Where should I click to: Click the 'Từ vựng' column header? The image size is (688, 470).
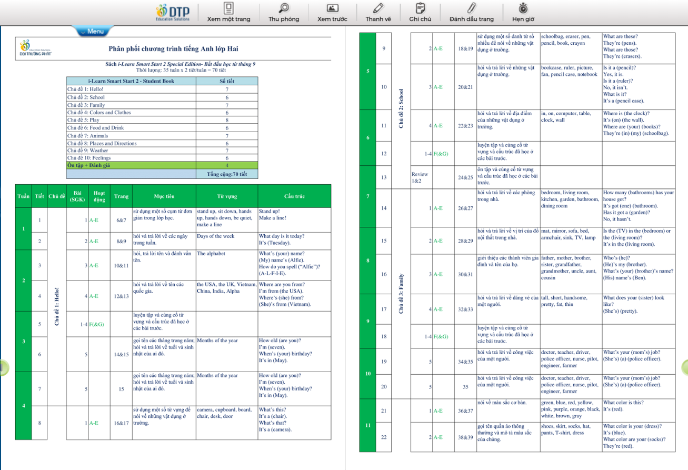point(227,196)
